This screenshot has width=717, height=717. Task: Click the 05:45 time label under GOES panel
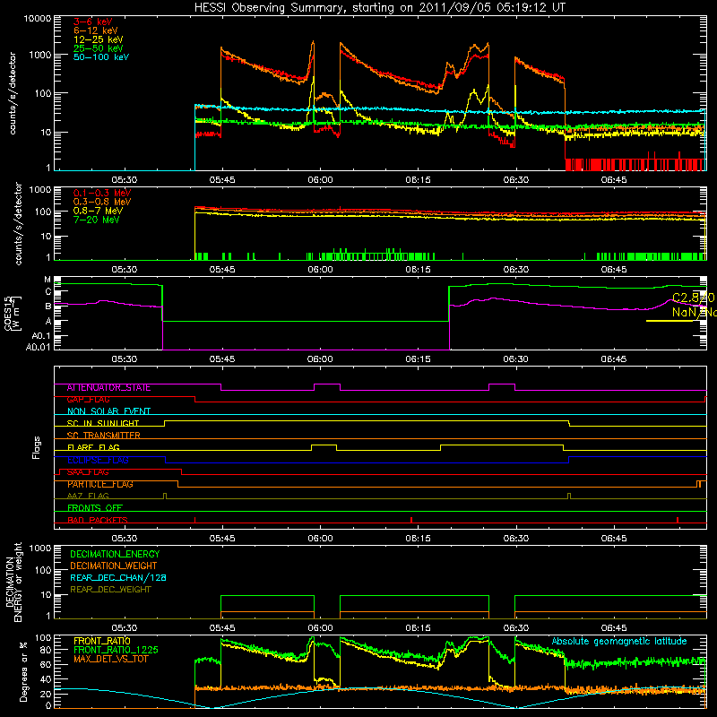pos(222,359)
